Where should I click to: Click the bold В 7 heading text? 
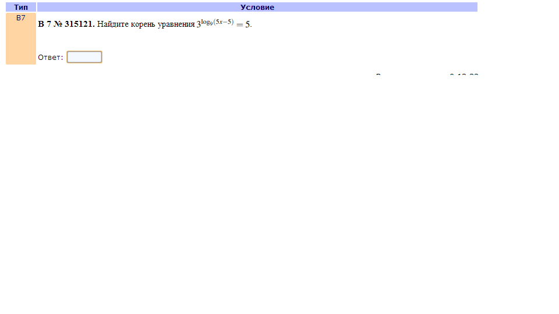45,24
